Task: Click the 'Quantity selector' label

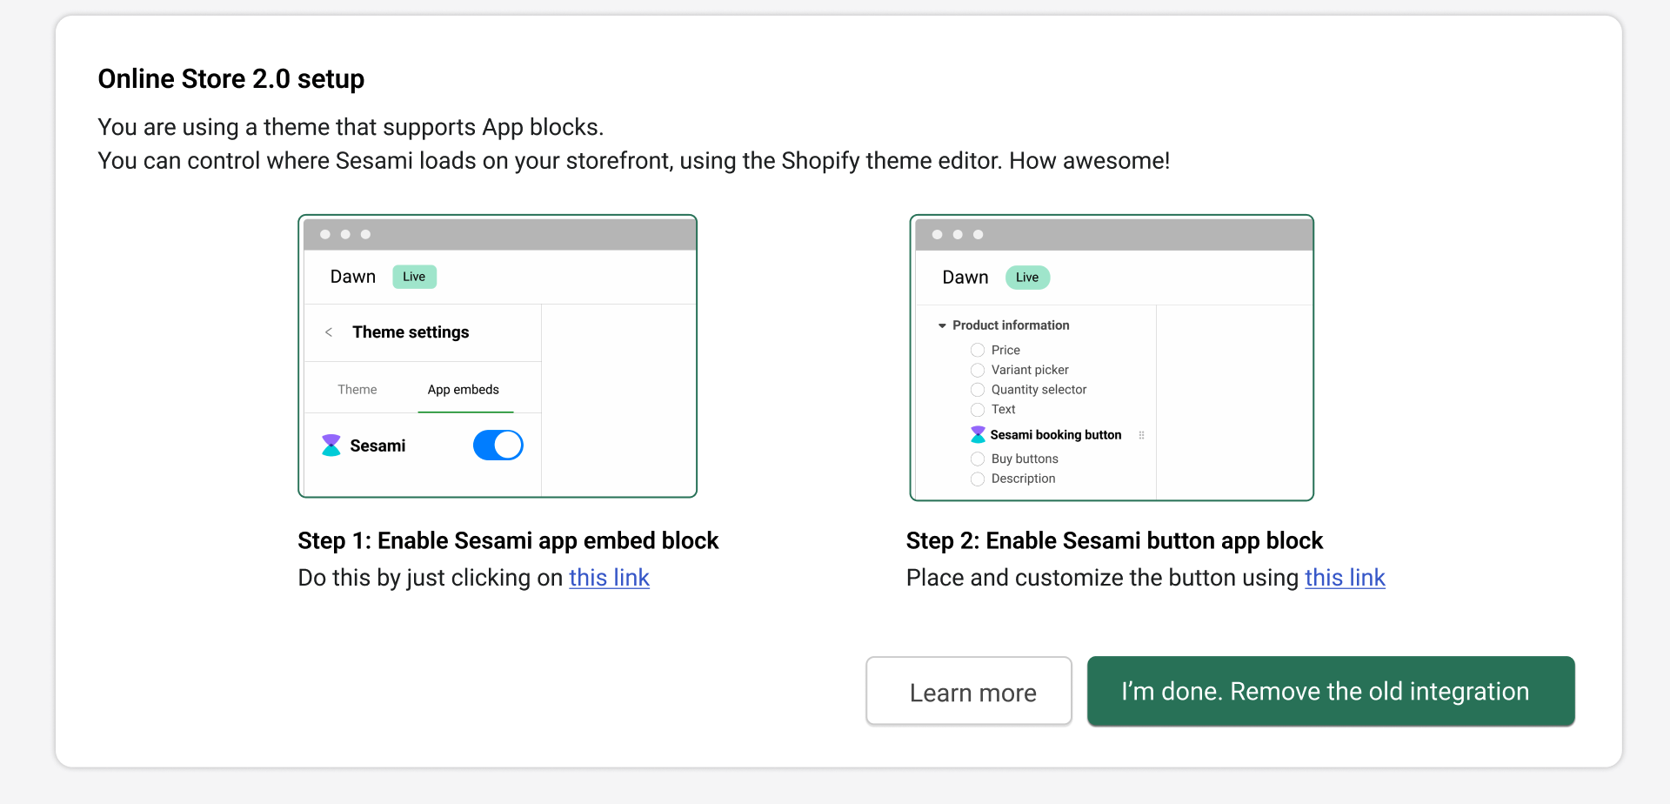Action: click(1039, 390)
